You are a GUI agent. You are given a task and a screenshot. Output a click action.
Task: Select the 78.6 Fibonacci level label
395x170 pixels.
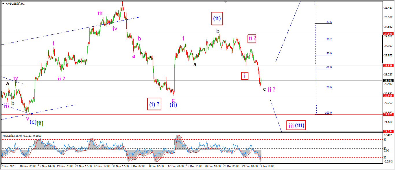329,87
